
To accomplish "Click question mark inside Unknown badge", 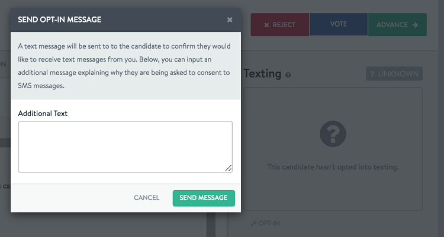I will click(372, 74).
